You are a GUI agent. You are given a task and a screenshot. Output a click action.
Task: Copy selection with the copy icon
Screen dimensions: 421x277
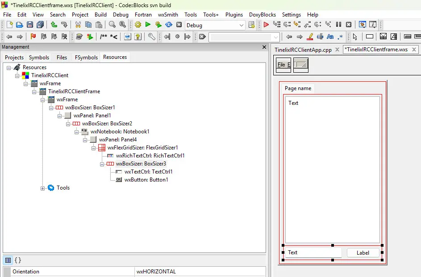[88, 25]
